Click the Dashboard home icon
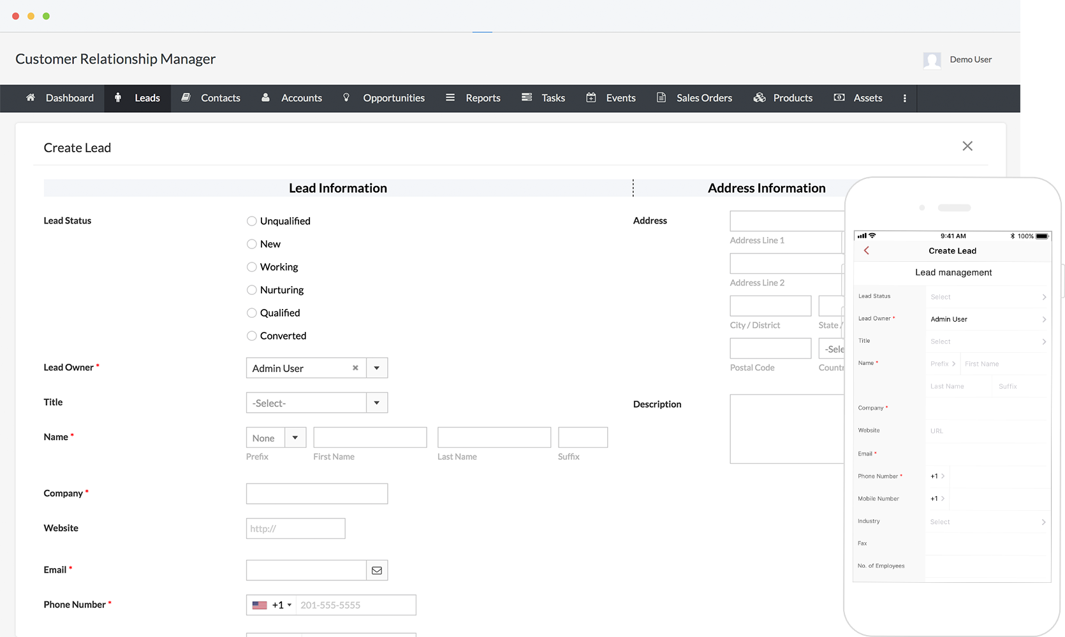 tap(31, 97)
